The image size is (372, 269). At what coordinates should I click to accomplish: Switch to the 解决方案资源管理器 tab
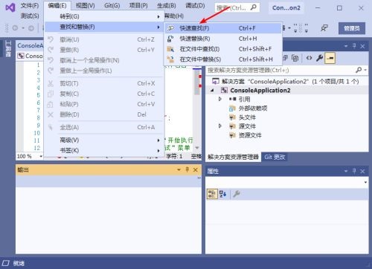tap(233, 157)
